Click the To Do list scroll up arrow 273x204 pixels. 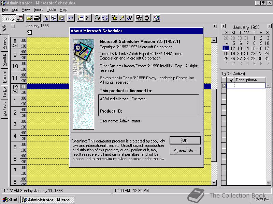(x=269, y=85)
